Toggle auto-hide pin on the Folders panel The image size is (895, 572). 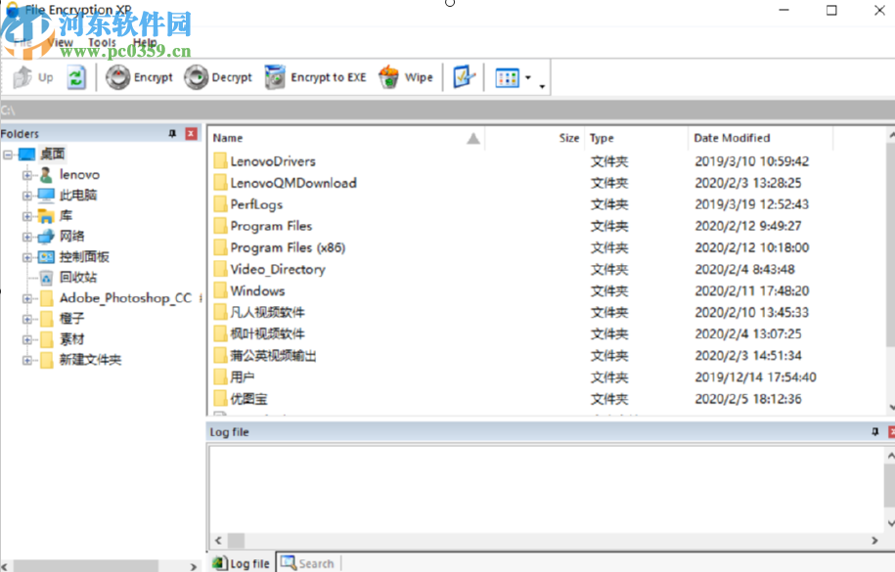click(172, 133)
